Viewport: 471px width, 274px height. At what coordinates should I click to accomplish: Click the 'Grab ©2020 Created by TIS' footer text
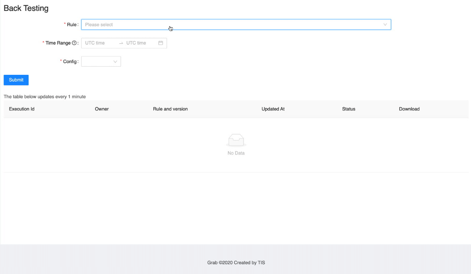pos(236,263)
